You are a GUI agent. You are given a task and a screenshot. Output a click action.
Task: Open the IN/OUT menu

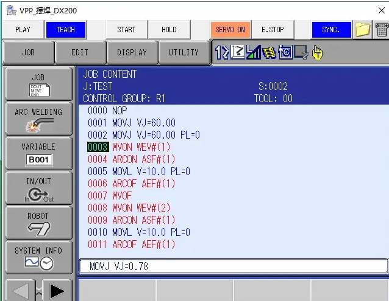(x=38, y=189)
